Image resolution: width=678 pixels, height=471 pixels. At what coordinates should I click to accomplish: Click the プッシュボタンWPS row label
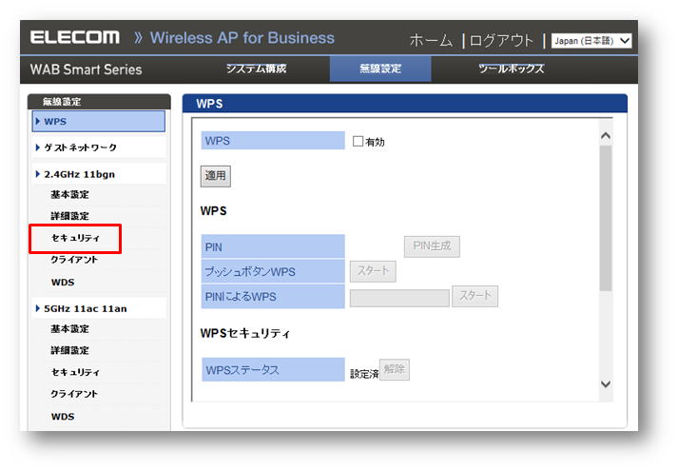pos(273,271)
